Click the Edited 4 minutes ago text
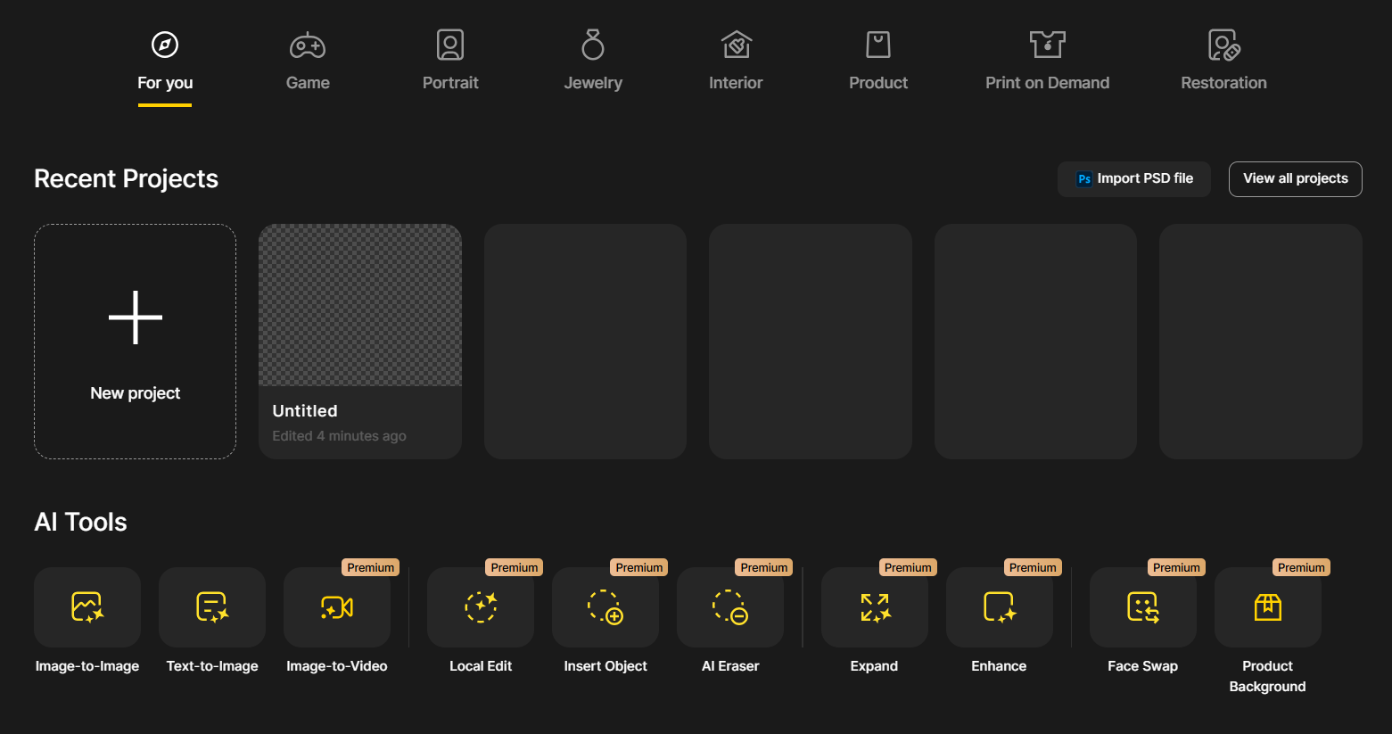 pos(339,436)
